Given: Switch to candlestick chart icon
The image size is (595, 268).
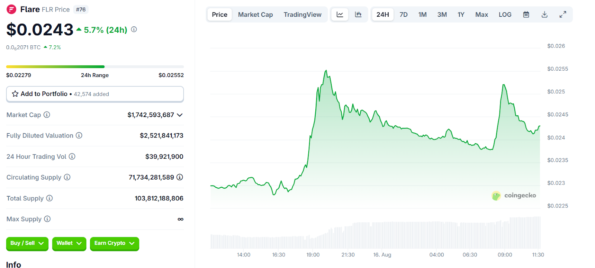Looking at the screenshot, I should (x=358, y=14).
